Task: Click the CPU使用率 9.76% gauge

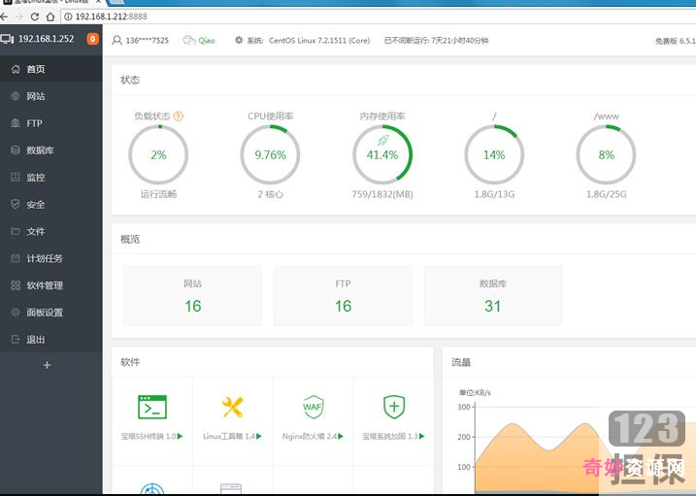Action: click(270, 155)
